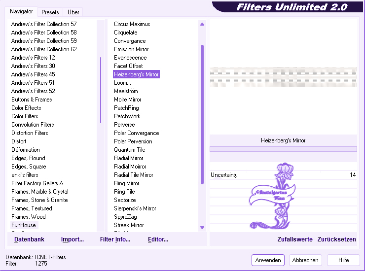This screenshot has height=271, width=365.
Task: Adjust the Uncertainty slider
Action: (x=283, y=175)
